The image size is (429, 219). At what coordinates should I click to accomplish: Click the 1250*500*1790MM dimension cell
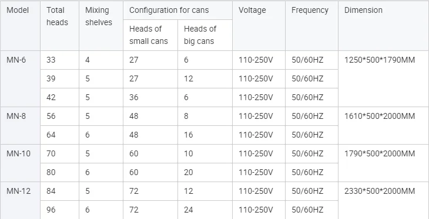[384, 78]
